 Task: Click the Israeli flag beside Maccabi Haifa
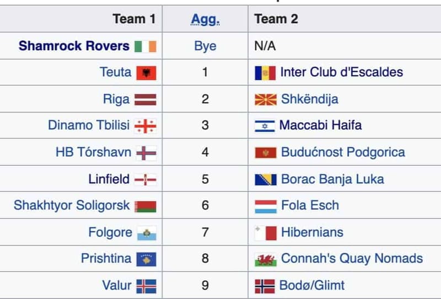click(265, 126)
